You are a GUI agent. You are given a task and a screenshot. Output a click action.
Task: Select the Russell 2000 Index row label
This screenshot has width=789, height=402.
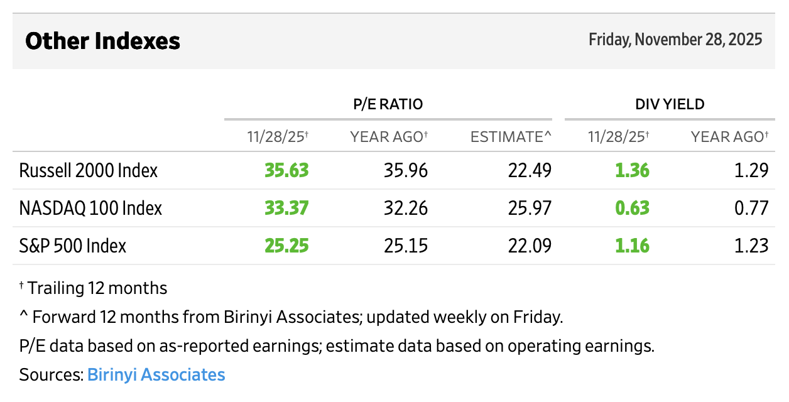(89, 170)
